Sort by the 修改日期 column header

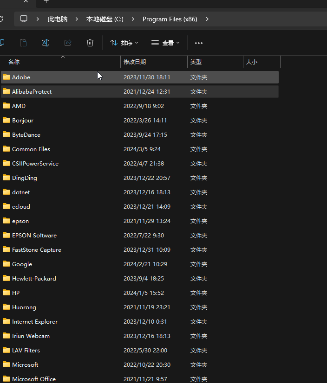point(135,62)
